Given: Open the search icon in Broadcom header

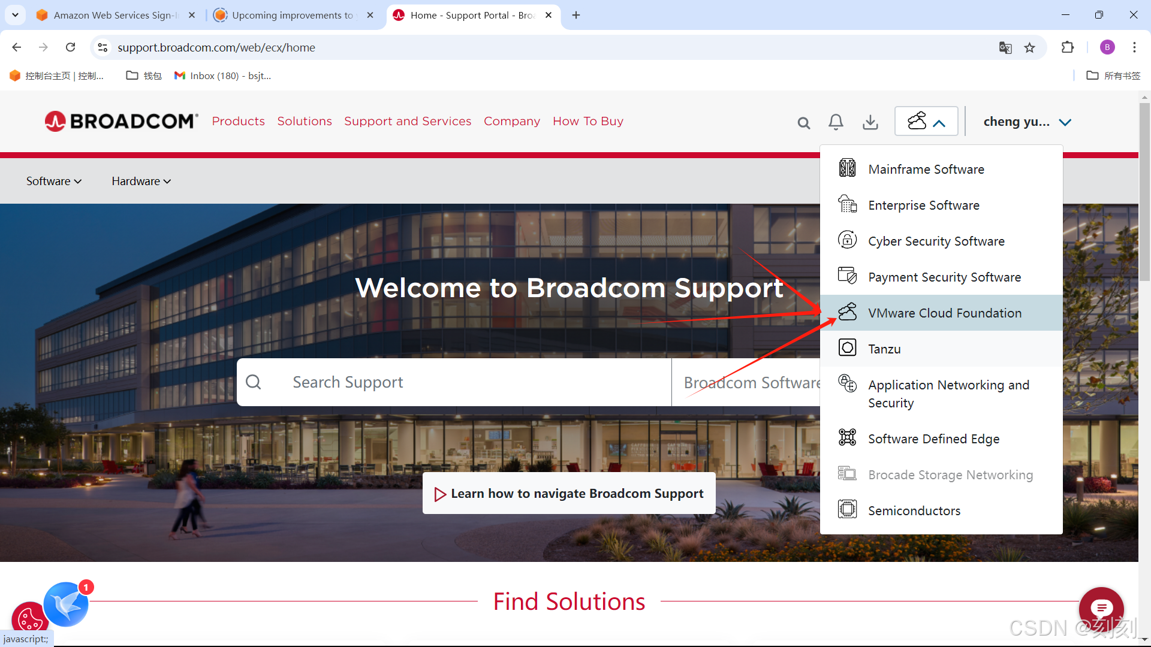Looking at the screenshot, I should tap(803, 123).
